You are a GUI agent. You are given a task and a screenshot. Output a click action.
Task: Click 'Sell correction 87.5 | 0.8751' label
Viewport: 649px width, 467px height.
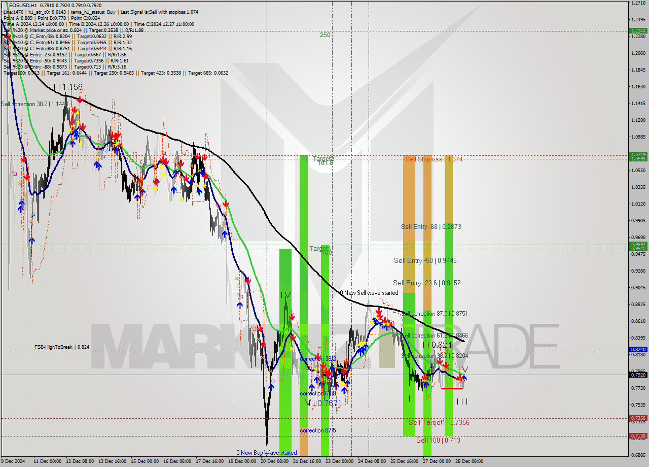(435, 314)
